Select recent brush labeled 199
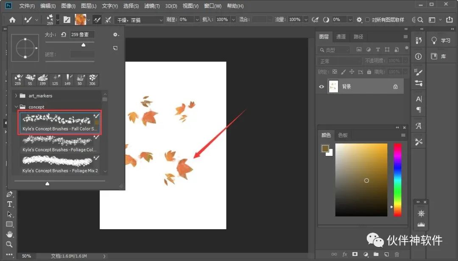The width and height of the screenshot is (458, 261). click(43, 79)
